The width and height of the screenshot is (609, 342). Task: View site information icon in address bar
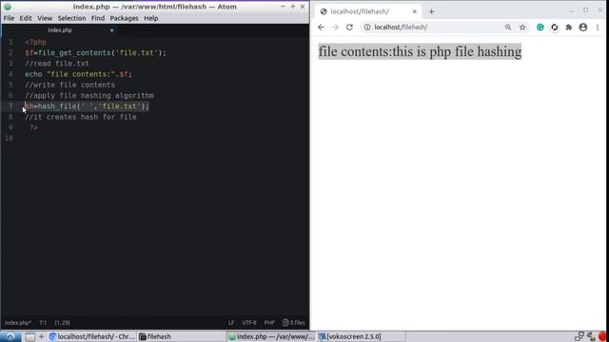click(367, 28)
